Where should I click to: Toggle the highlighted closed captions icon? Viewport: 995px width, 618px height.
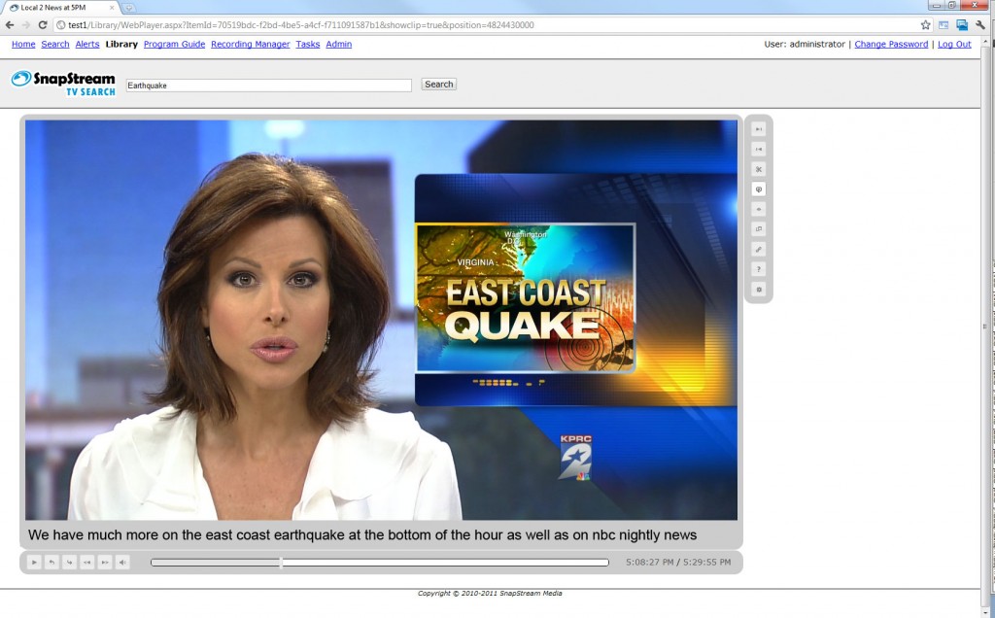pyautogui.click(x=759, y=189)
